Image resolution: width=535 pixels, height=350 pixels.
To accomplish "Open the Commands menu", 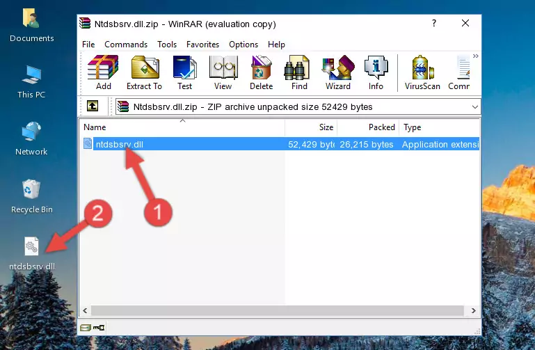I will pyautogui.click(x=126, y=45).
